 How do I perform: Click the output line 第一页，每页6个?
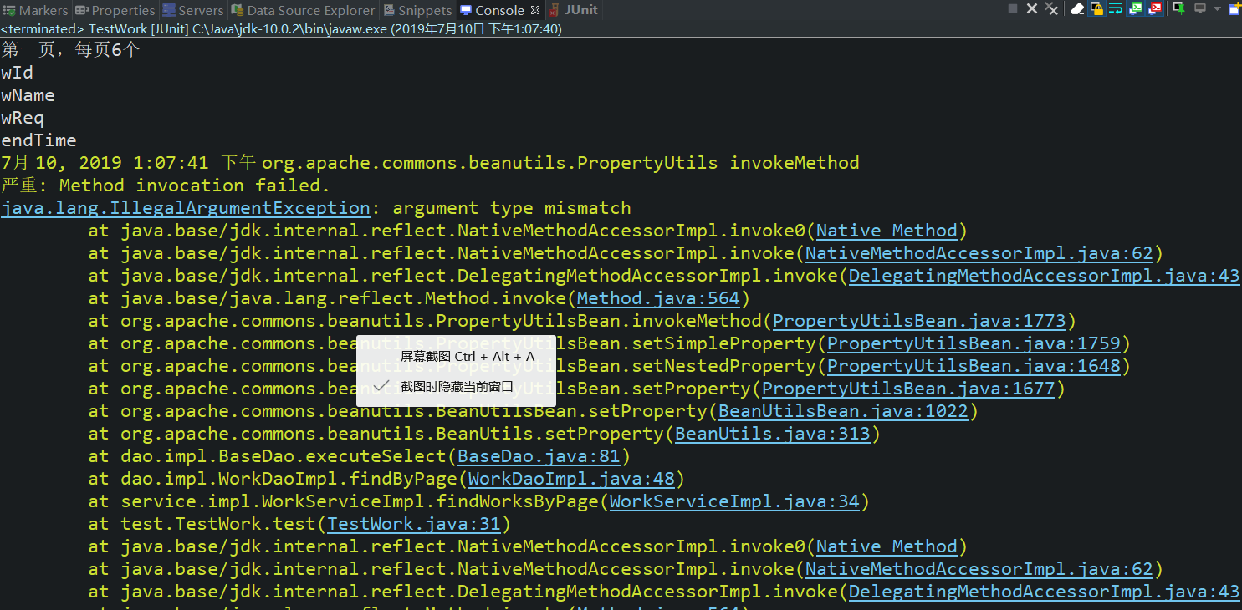[71, 50]
